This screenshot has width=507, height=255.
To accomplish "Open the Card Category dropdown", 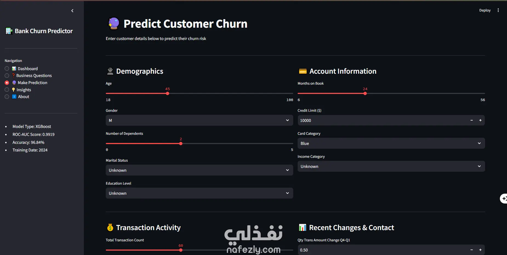I will (x=391, y=143).
